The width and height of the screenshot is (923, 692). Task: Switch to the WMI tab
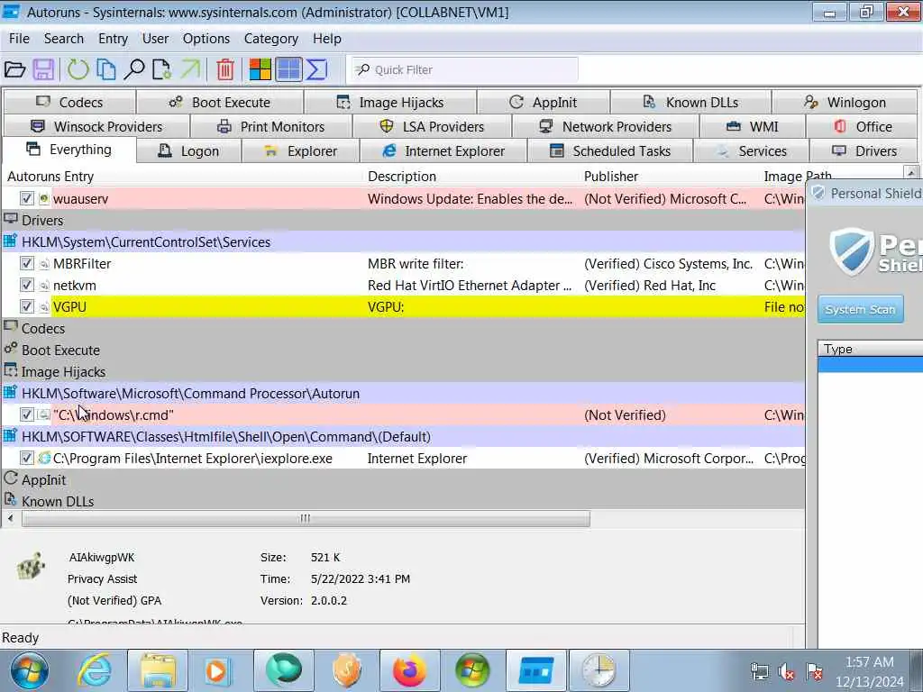pos(753,126)
